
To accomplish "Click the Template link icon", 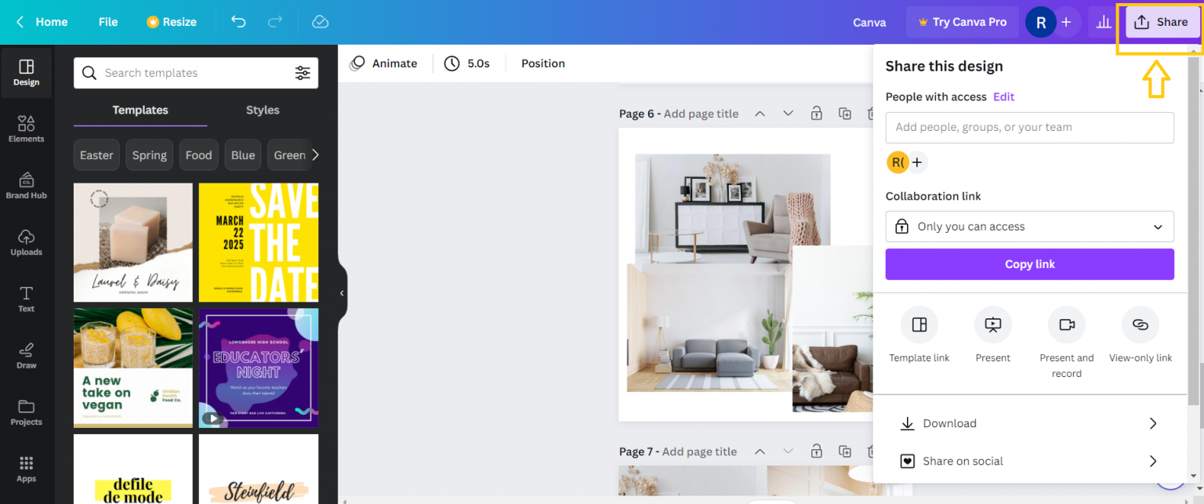I will [x=919, y=325].
